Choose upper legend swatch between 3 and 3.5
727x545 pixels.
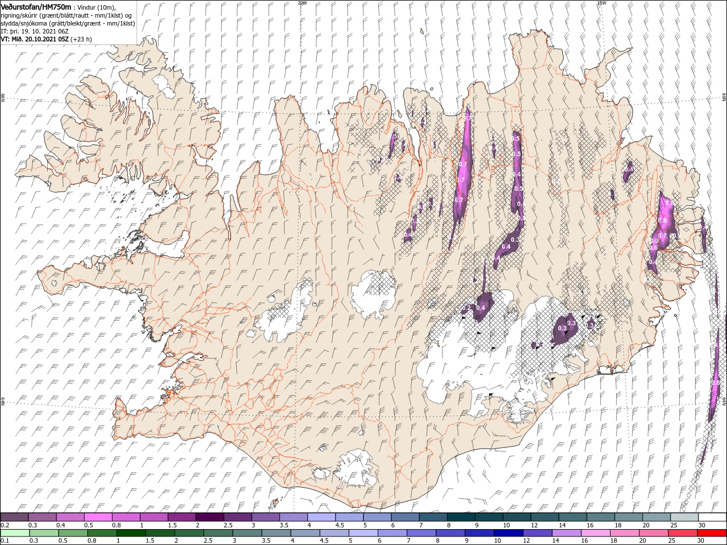266,517
